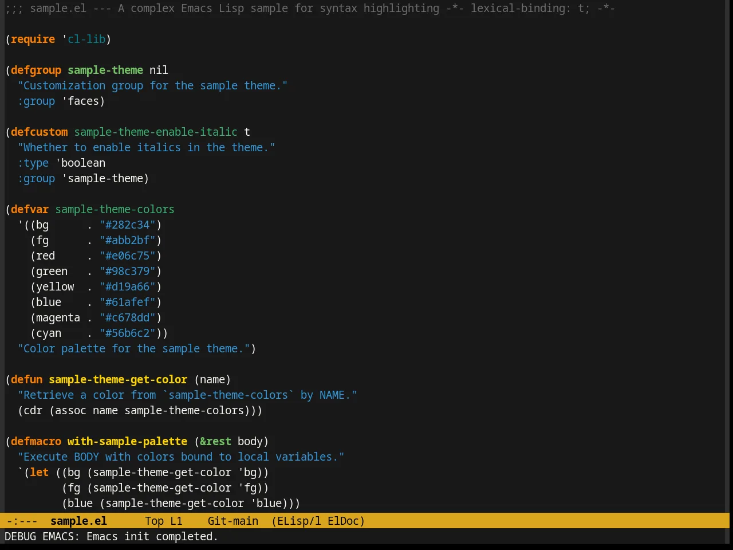Click the "#61afef" color string
733x550 pixels.
pos(127,302)
